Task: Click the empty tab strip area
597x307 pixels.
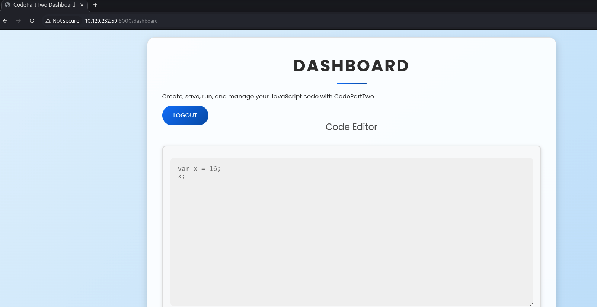Action: pos(335,5)
